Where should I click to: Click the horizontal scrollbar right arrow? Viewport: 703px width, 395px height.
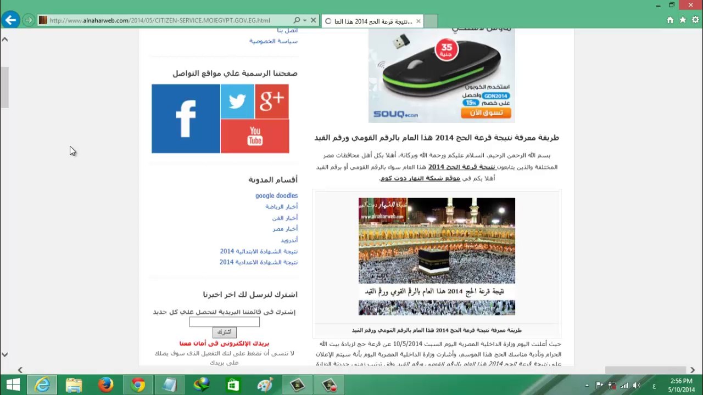692,370
